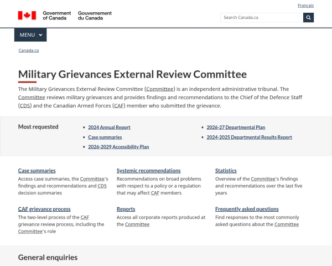332x266 pixels.
Task: Switch language to Français
Action: click(x=305, y=6)
